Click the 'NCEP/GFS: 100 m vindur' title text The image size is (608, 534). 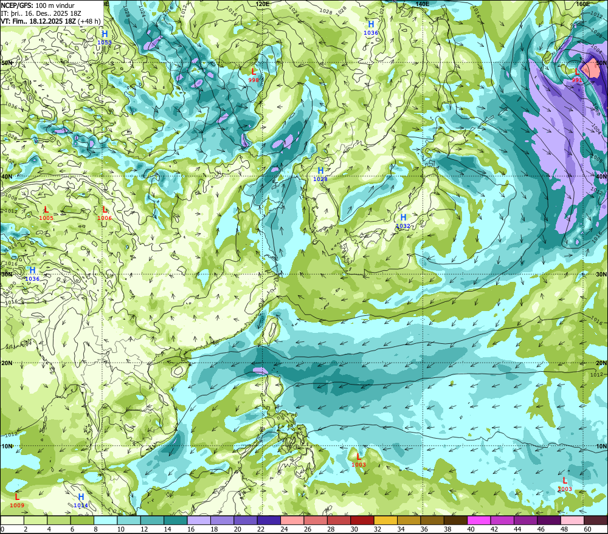click(x=38, y=5)
